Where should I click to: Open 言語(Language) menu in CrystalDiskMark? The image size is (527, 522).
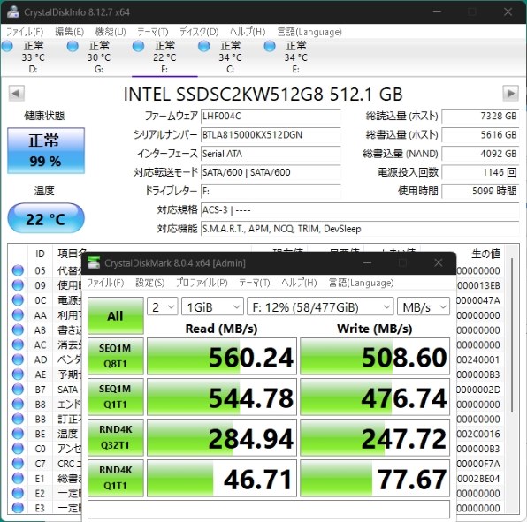(x=361, y=283)
